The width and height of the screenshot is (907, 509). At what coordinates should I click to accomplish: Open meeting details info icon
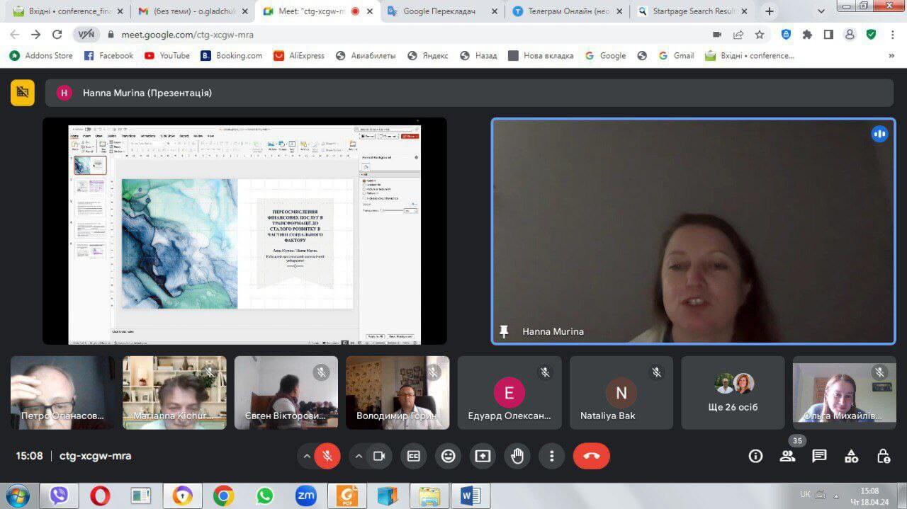point(755,456)
